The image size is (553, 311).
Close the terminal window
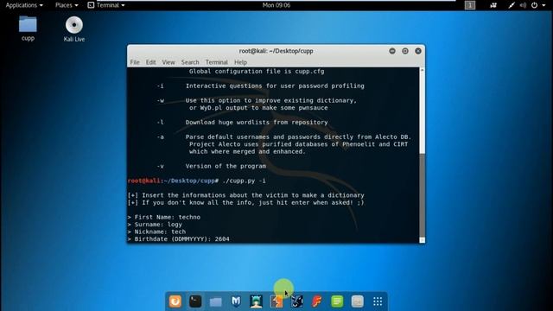418,51
